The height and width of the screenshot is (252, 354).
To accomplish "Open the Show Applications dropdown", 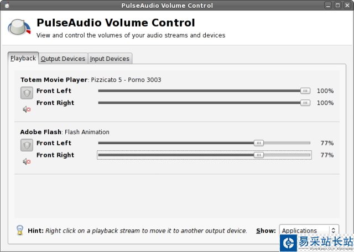I will click(309, 230).
